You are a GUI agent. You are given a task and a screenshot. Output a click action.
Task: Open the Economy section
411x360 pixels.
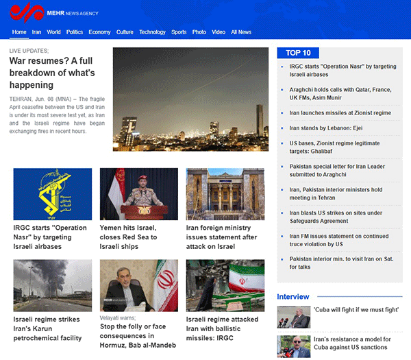tap(99, 32)
